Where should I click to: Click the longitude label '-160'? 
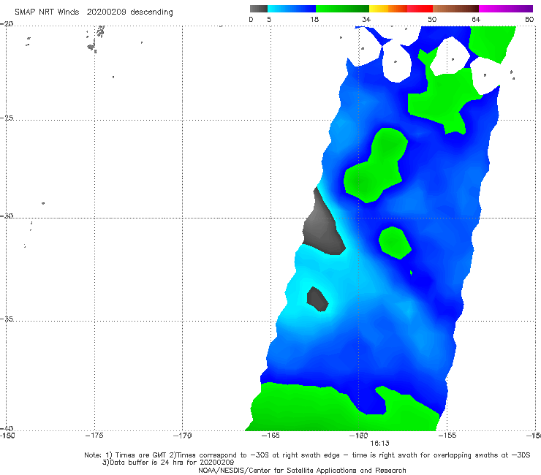coord(358,436)
